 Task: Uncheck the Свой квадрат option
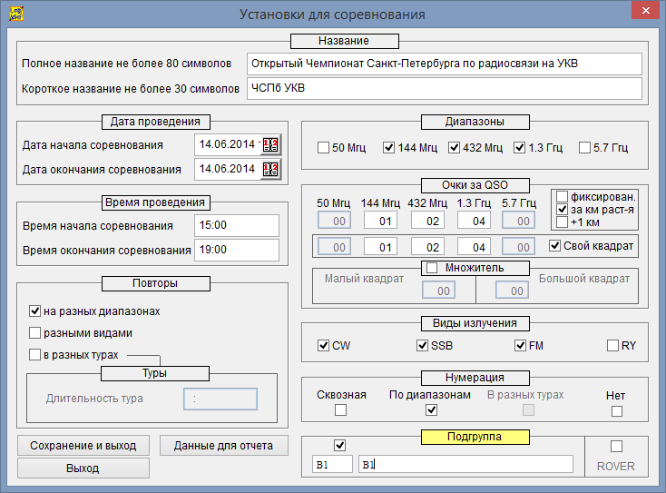[x=555, y=245]
